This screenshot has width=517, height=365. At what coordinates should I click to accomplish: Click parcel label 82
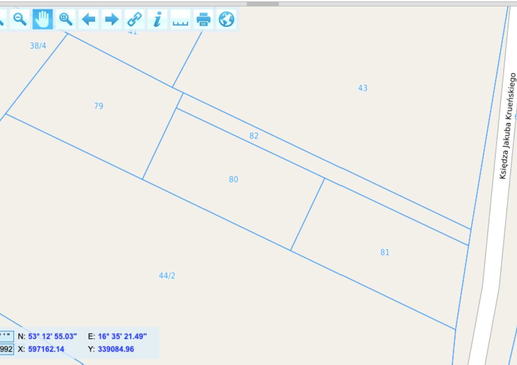[254, 136]
